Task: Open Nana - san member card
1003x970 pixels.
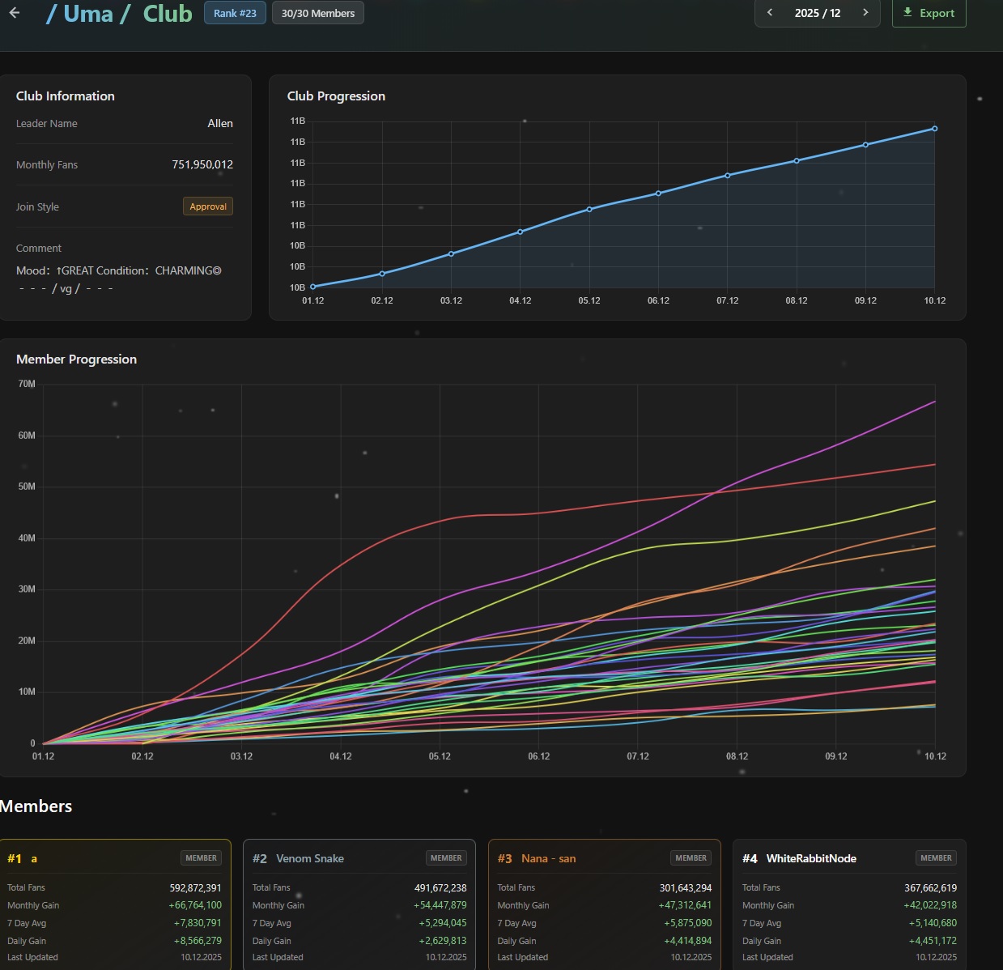Action: point(605,904)
